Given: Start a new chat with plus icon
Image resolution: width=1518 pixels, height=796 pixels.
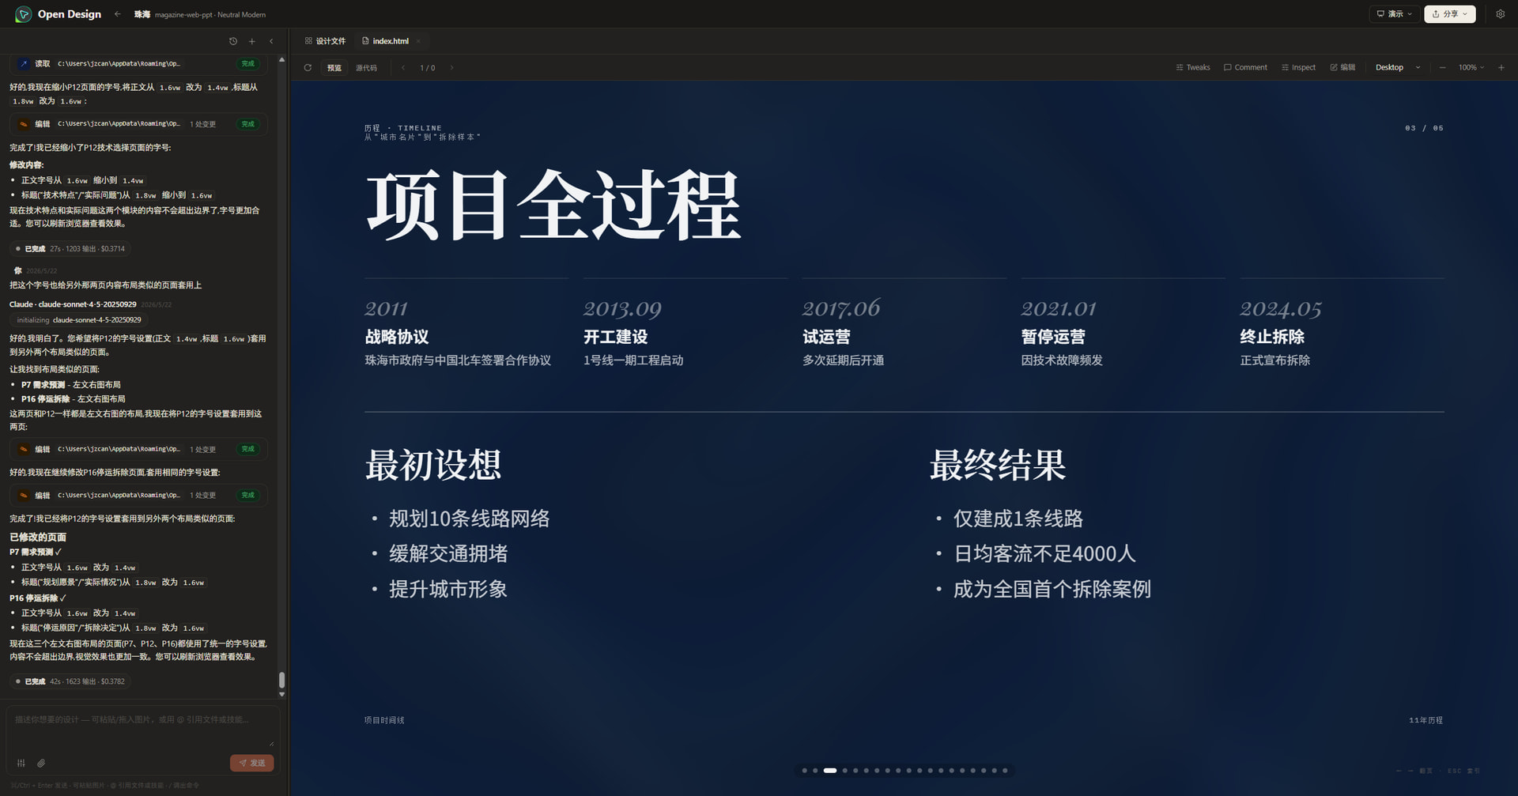Looking at the screenshot, I should click(x=252, y=41).
